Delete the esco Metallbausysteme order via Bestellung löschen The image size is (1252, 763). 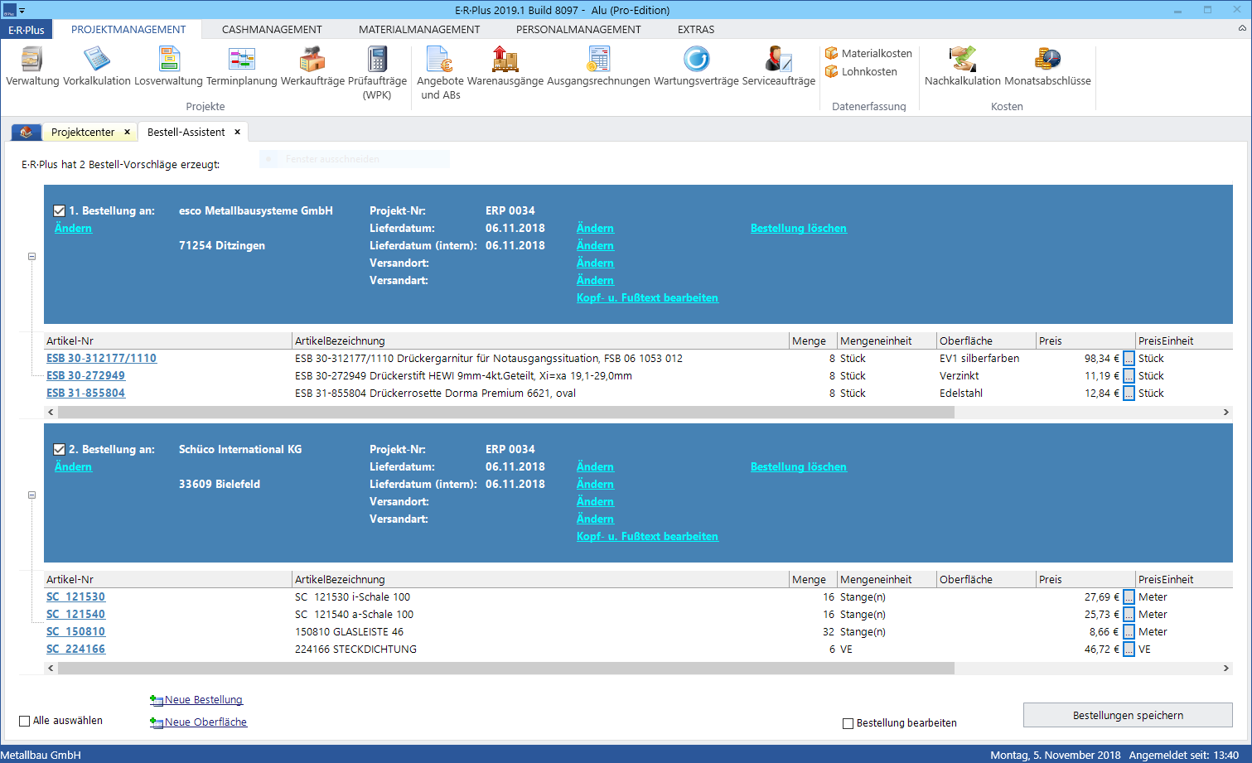(x=799, y=228)
